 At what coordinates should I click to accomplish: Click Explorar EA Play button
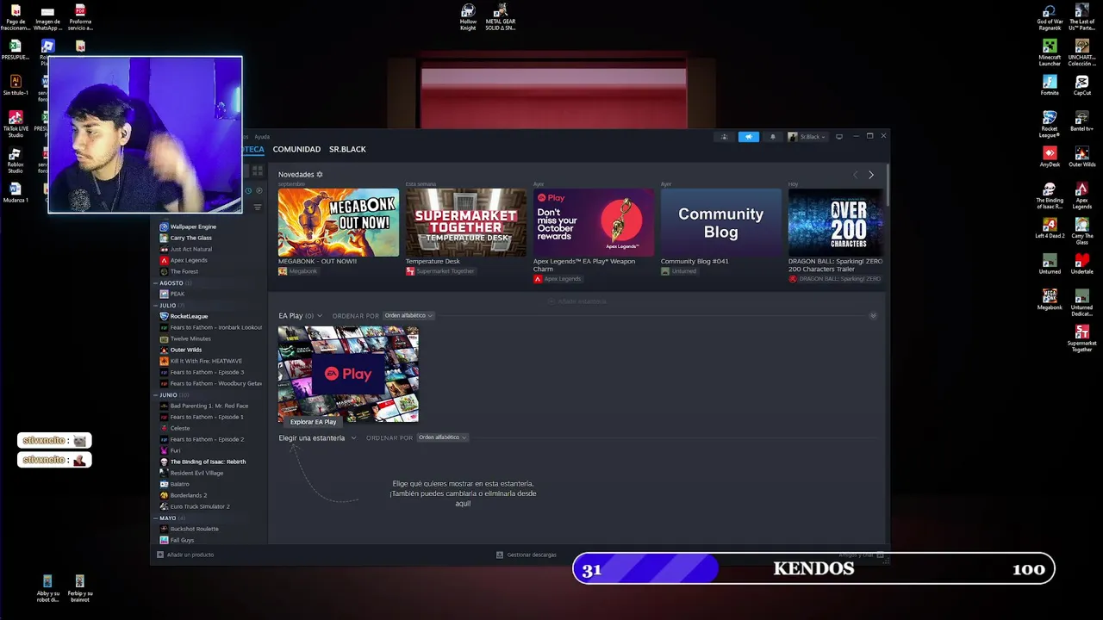(313, 422)
